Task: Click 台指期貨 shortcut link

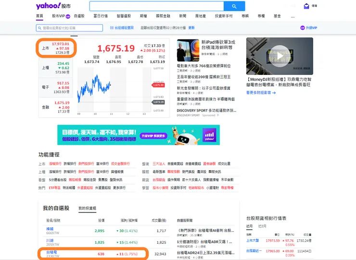Action: (x=159, y=180)
